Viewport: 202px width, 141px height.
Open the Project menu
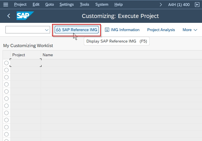point(20,5)
